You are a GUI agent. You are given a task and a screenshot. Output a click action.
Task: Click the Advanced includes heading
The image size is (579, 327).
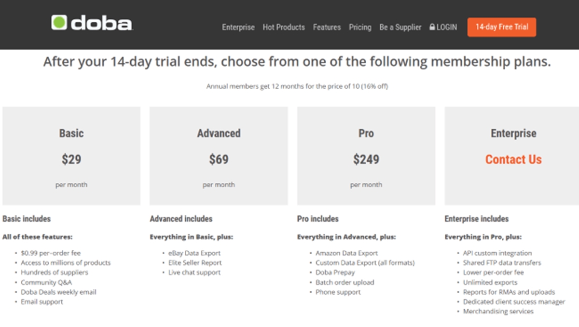(x=181, y=219)
